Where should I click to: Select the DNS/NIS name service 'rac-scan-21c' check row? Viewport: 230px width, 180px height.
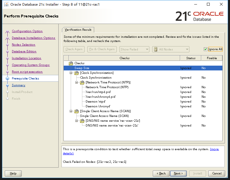pos(143,125)
